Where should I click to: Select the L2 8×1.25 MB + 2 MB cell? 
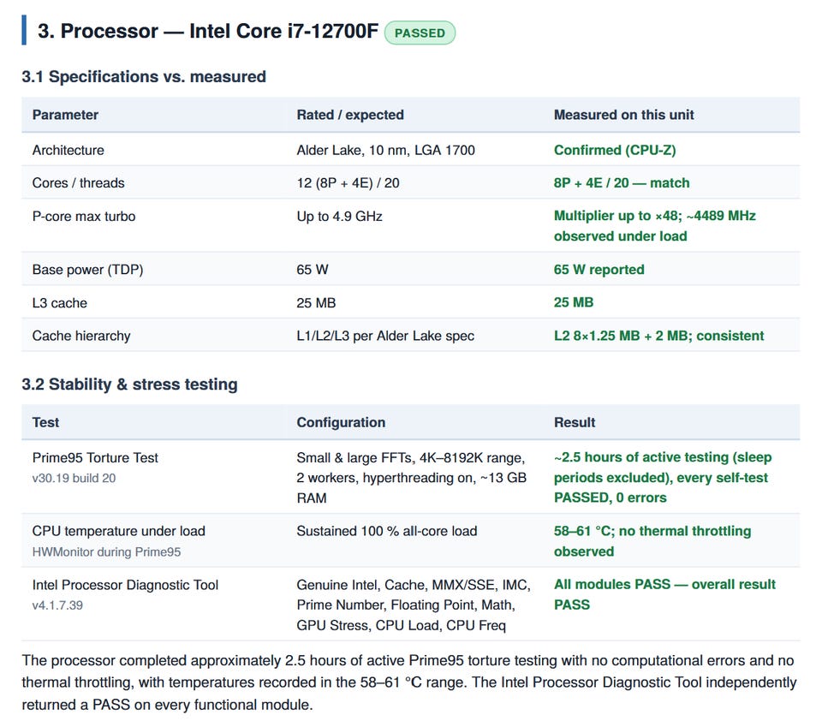pyautogui.click(x=659, y=336)
